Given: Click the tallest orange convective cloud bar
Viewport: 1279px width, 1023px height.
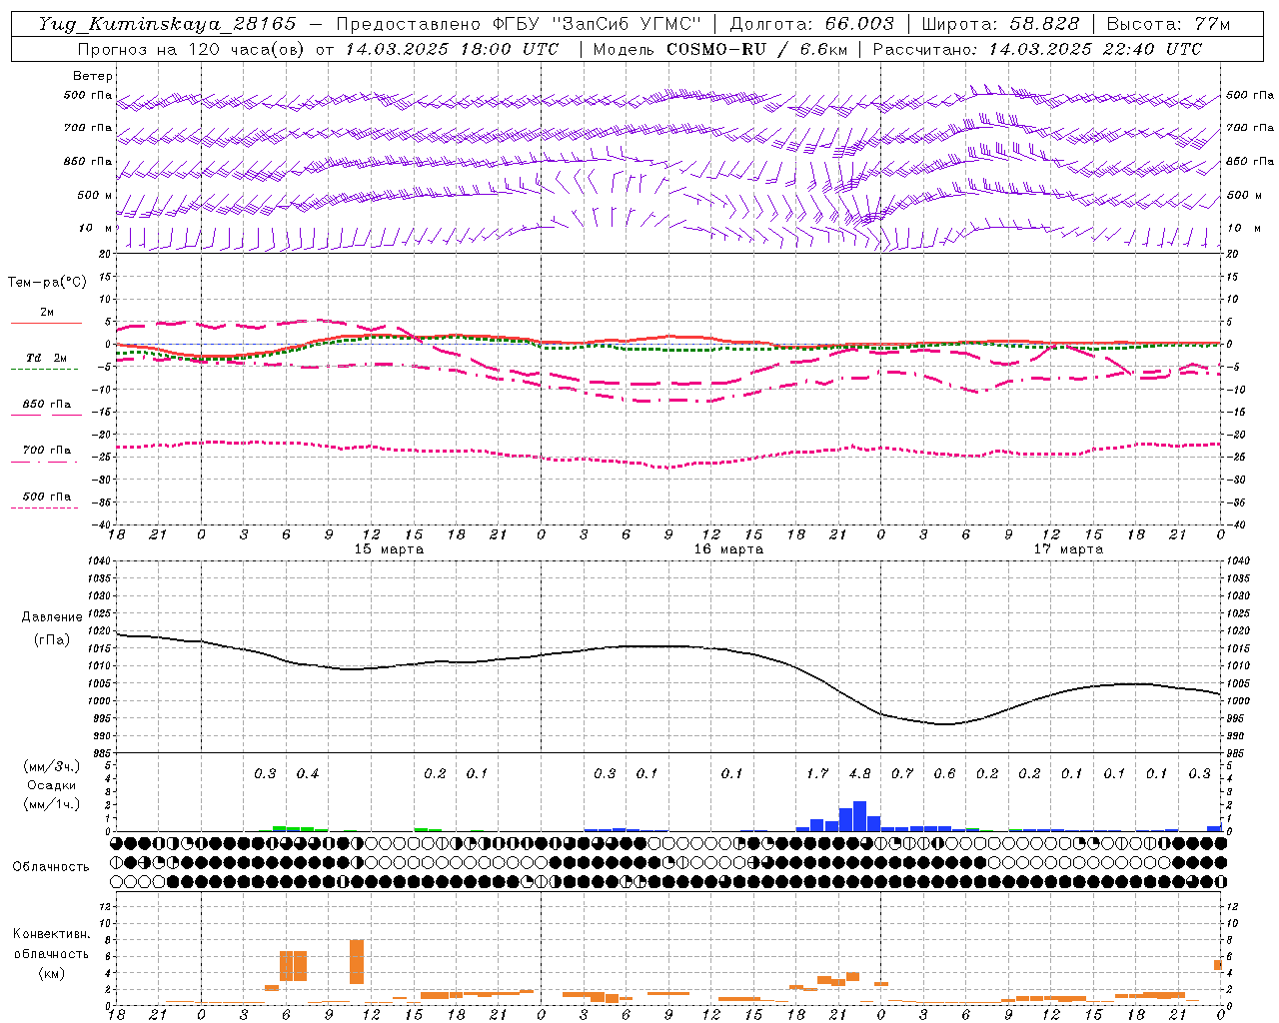Looking at the screenshot, I should coord(357,962).
